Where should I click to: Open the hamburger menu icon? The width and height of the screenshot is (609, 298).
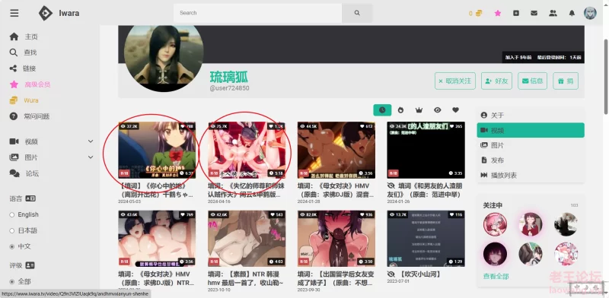[14, 13]
